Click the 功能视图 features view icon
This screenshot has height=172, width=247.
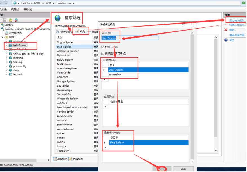pos(55,159)
